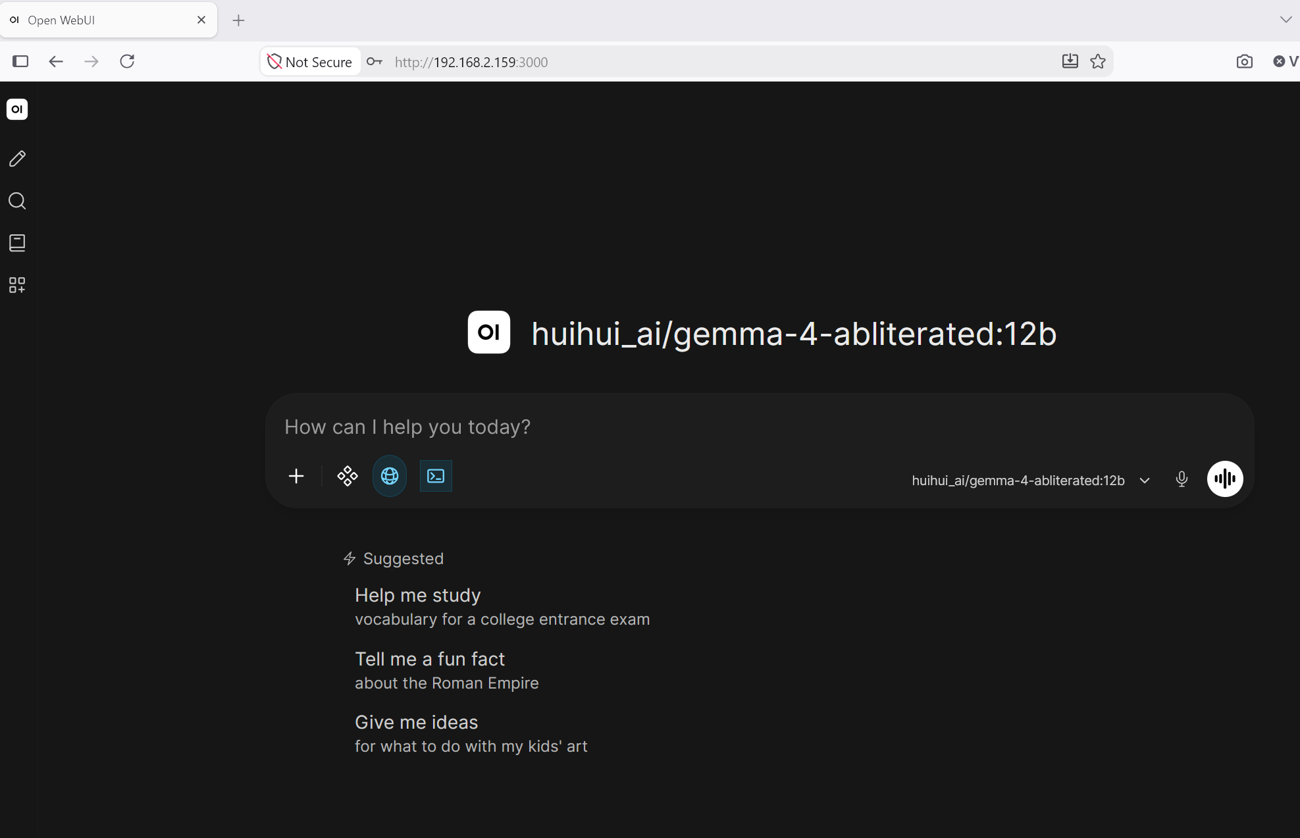This screenshot has width=1300, height=838.
Task: Open the integrations diamond icon in chat bar
Action: pyautogui.click(x=348, y=476)
